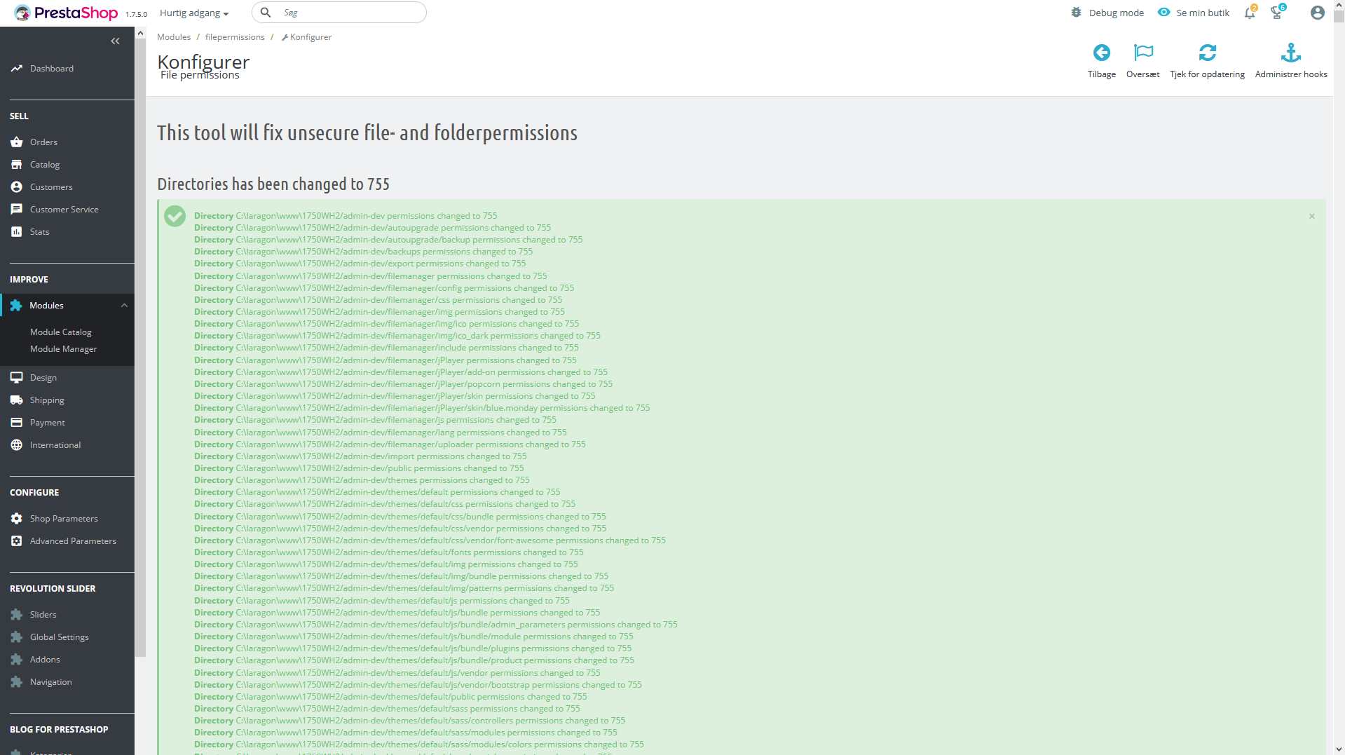Click the Dashboard trend icon
The height and width of the screenshot is (755, 1345).
(17, 69)
